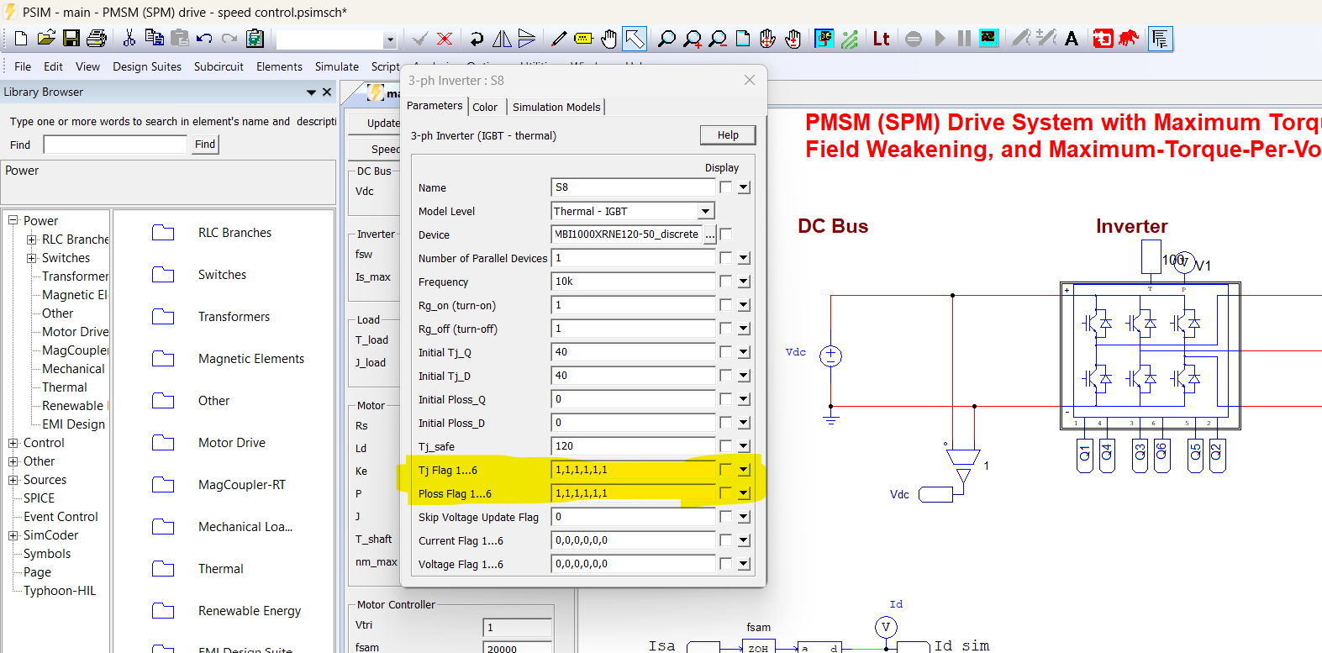The height and width of the screenshot is (653, 1322).
Task: Select the wire drawing pencil tool
Action: coord(559,39)
